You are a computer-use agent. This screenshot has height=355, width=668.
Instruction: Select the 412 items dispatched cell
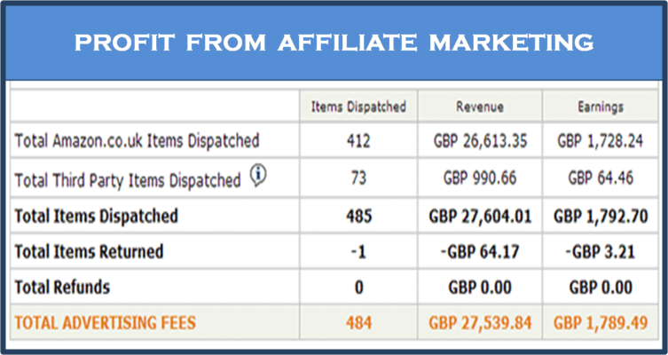(x=358, y=140)
